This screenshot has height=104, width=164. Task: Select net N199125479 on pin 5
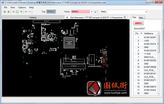(150, 50)
